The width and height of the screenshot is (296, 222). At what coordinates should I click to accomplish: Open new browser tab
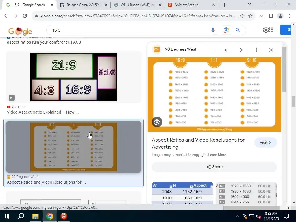[224, 5]
